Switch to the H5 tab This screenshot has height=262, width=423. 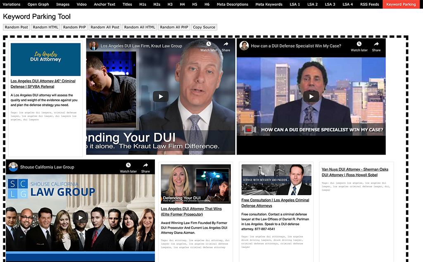[x=195, y=4]
